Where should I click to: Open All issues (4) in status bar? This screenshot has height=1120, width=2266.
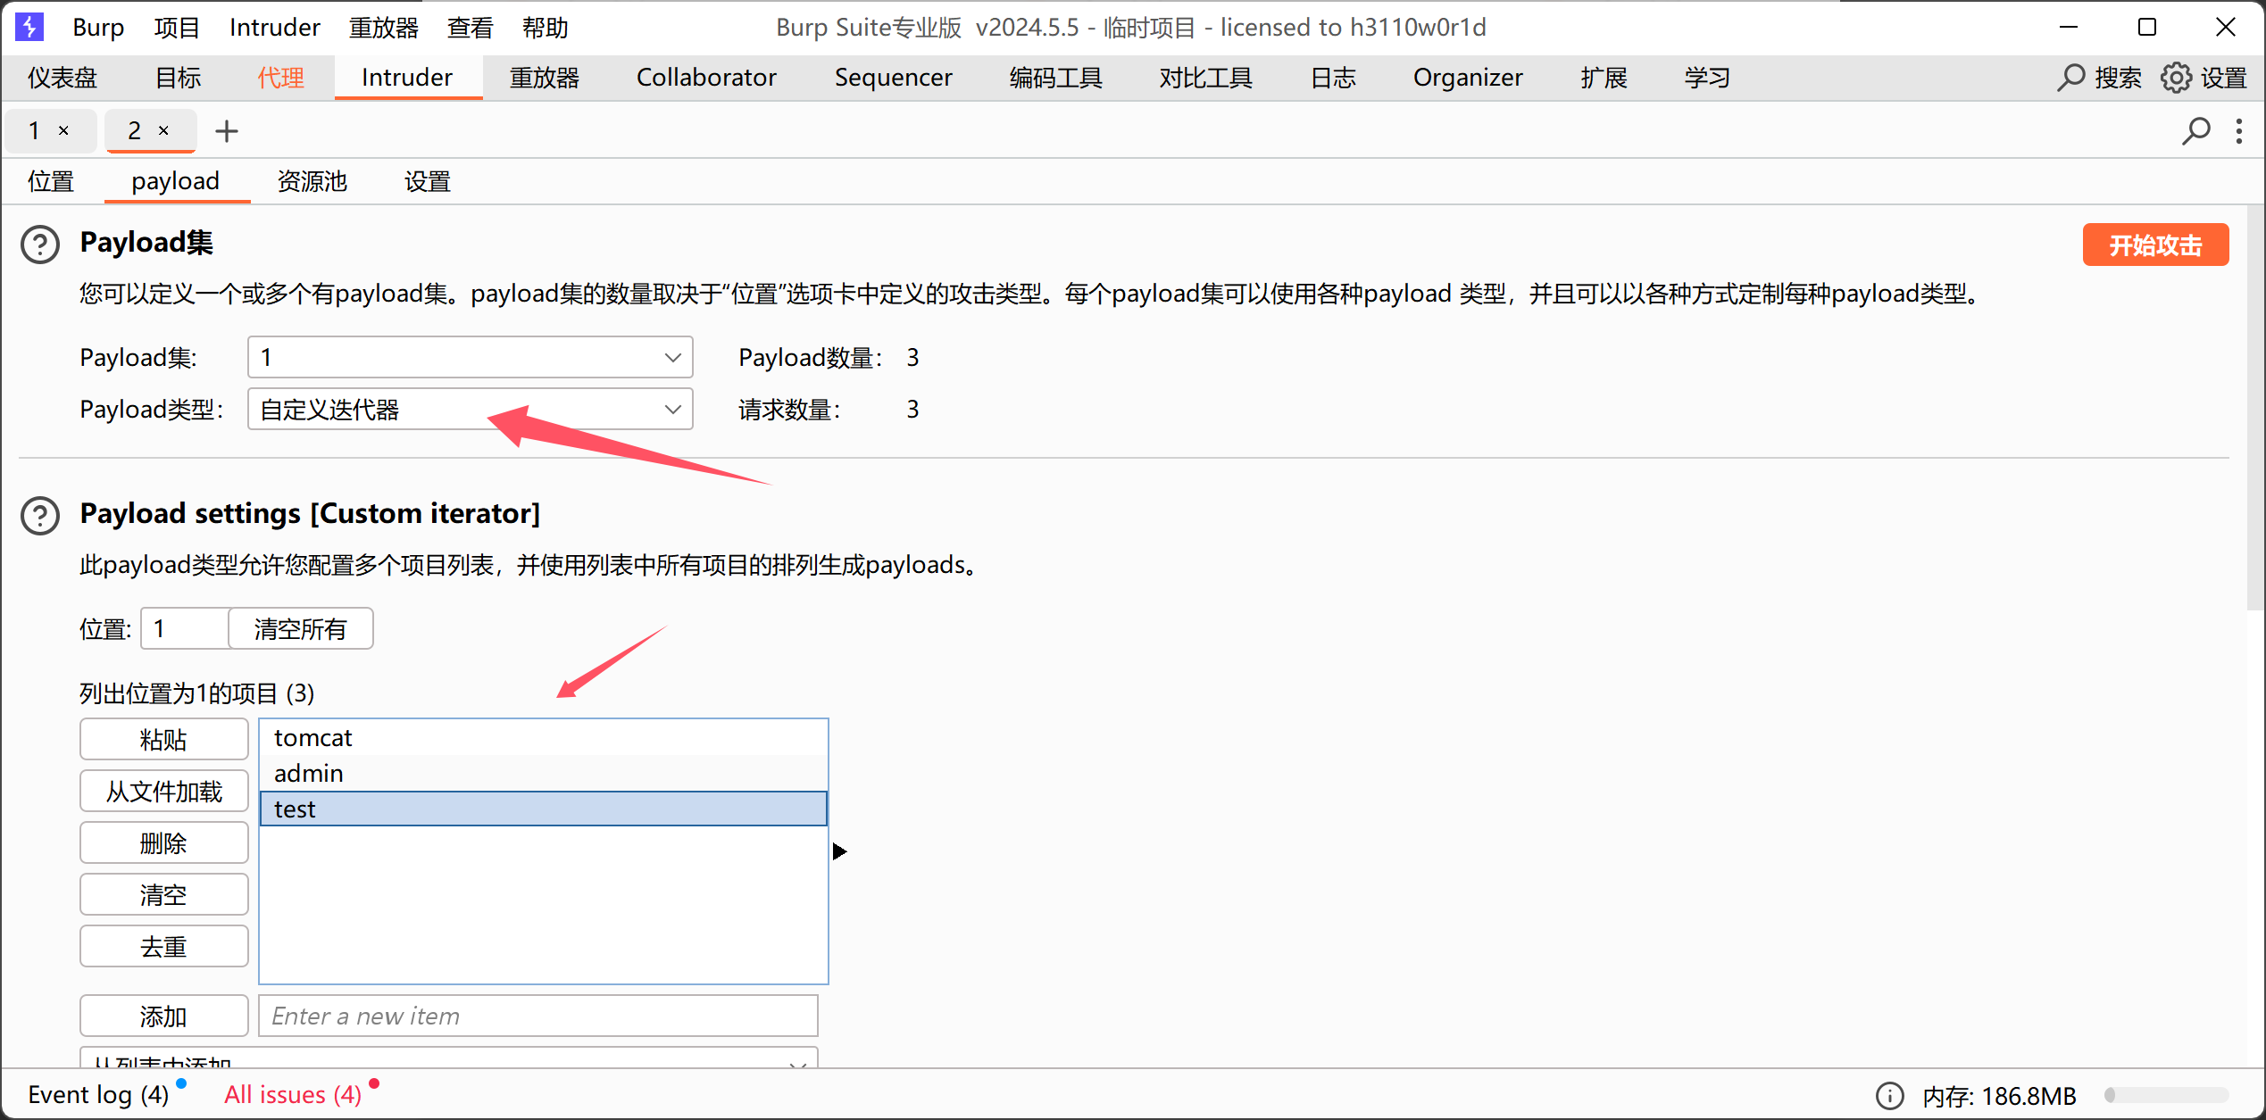pyautogui.click(x=293, y=1095)
